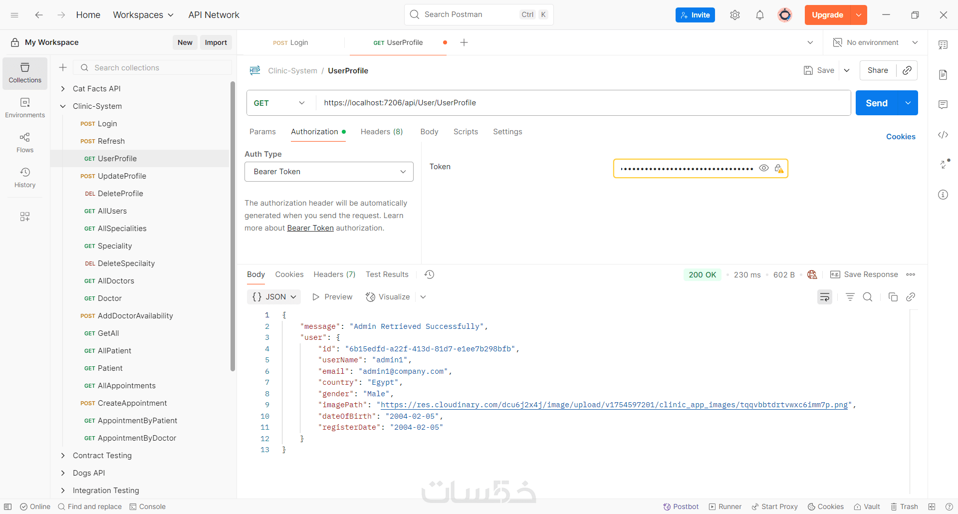Screen dimensions: 958x514
Task: Open the comments icon in right sidebar
Action: pos(943,105)
